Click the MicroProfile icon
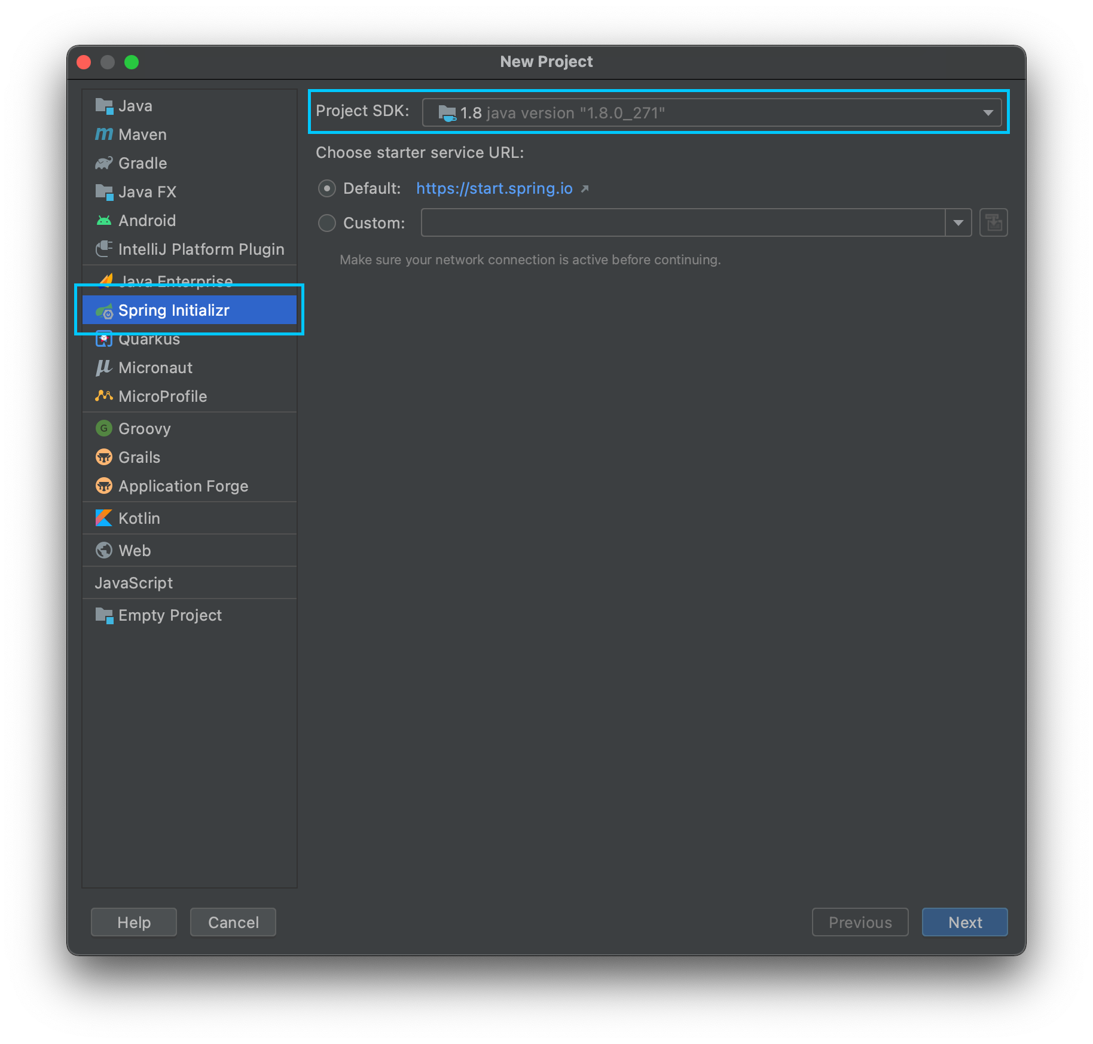 coord(103,396)
